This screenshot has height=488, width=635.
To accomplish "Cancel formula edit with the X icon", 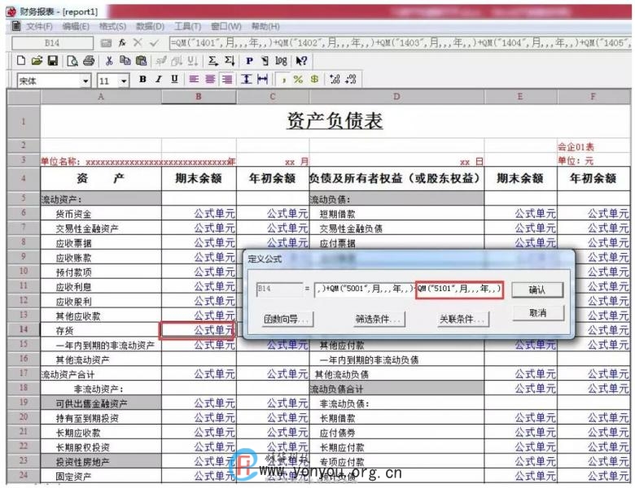I will pyautogui.click(x=138, y=42).
